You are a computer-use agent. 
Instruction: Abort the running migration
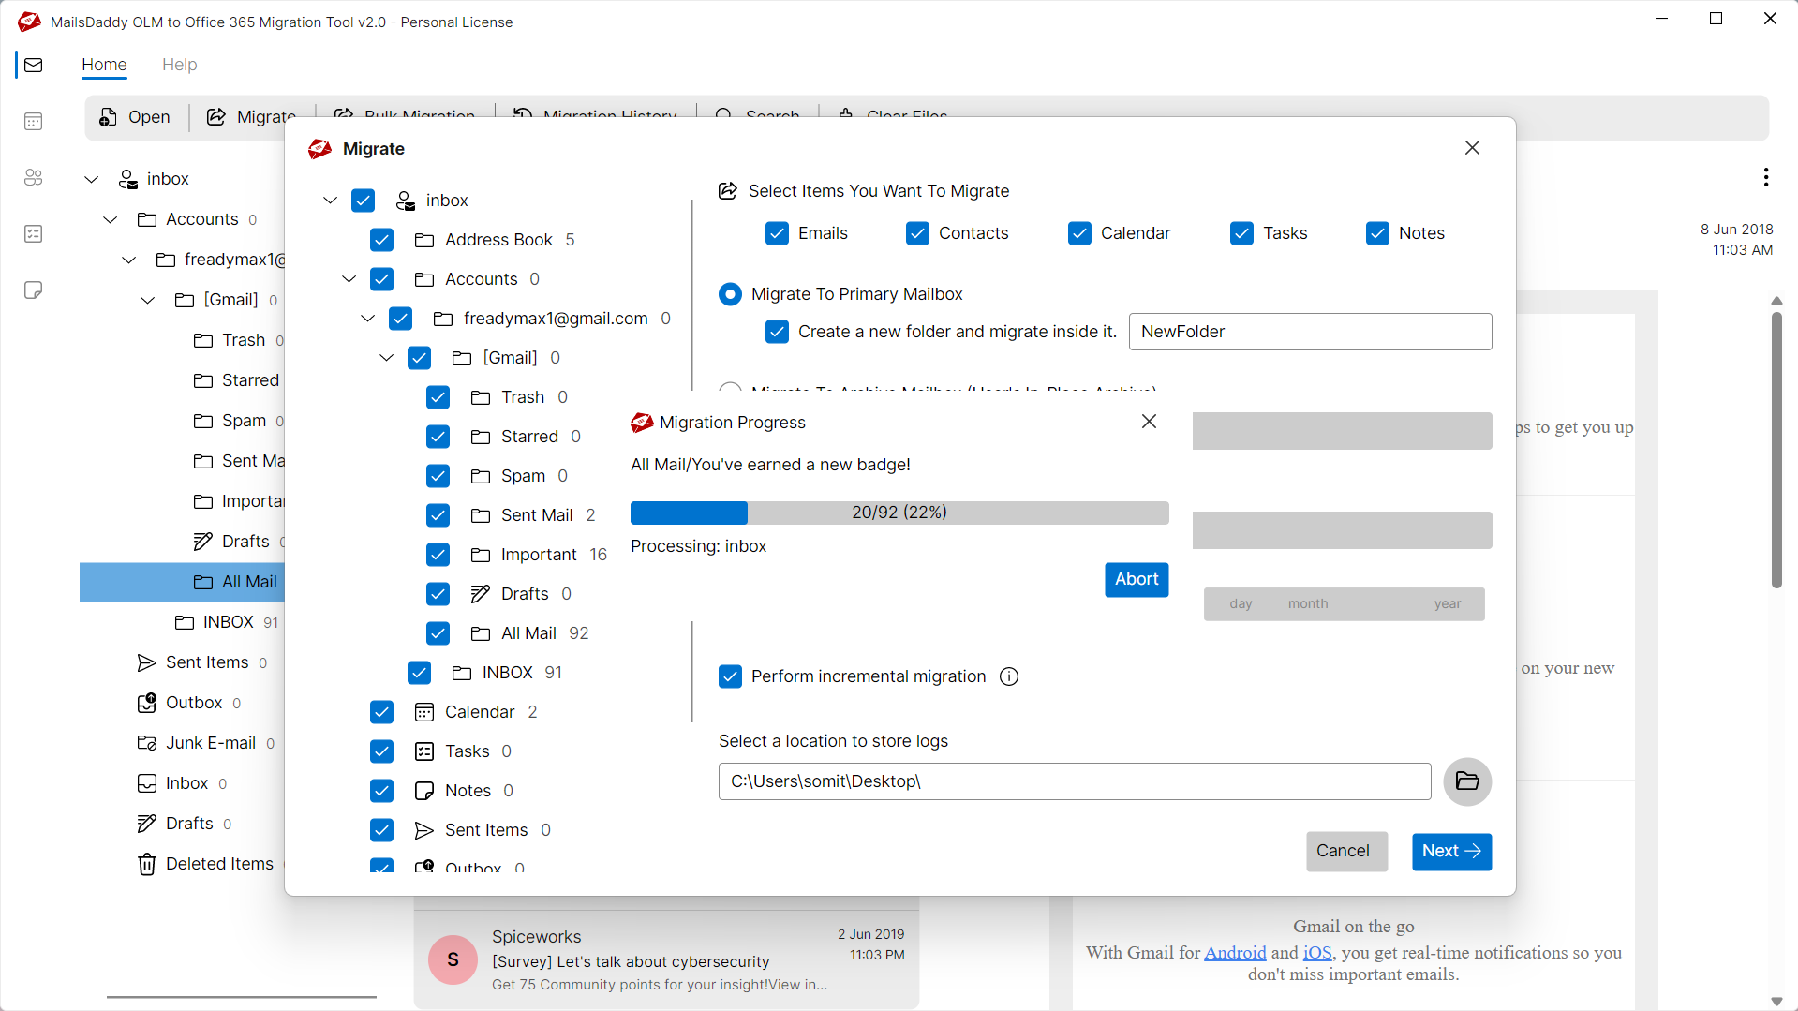click(x=1137, y=579)
